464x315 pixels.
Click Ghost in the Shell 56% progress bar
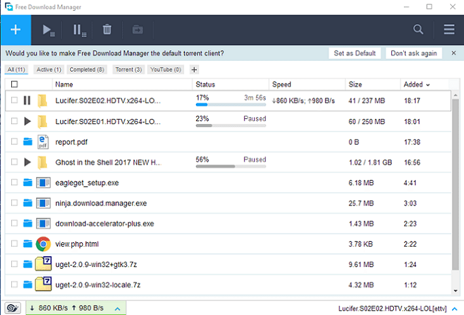(x=231, y=166)
